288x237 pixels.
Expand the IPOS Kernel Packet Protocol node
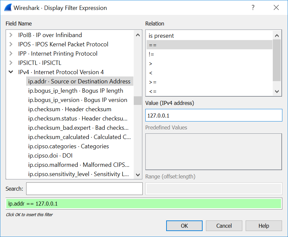click(x=11, y=44)
